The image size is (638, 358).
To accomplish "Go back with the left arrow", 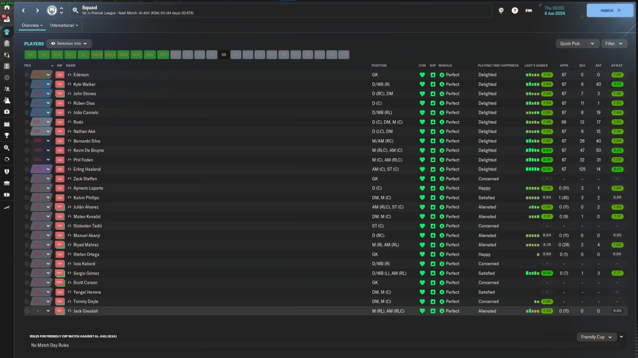I will pos(23,10).
